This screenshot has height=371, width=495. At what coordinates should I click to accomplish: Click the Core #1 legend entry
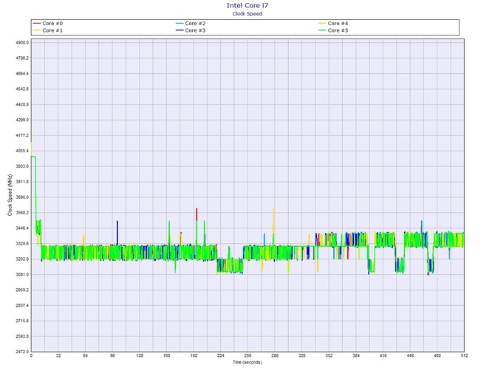click(48, 30)
